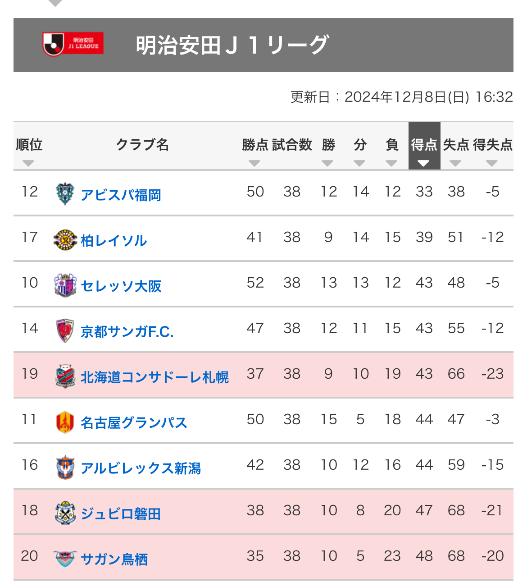Screen dimensions: 527x587
Task: Click the Kashiwa Reysol club crest icon
Action: coord(65,239)
